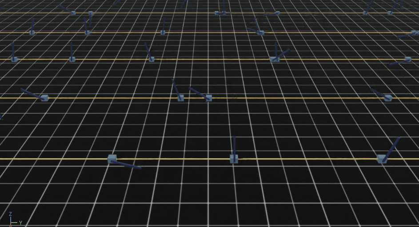Select second-row cube at far right of view

point(388,98)
